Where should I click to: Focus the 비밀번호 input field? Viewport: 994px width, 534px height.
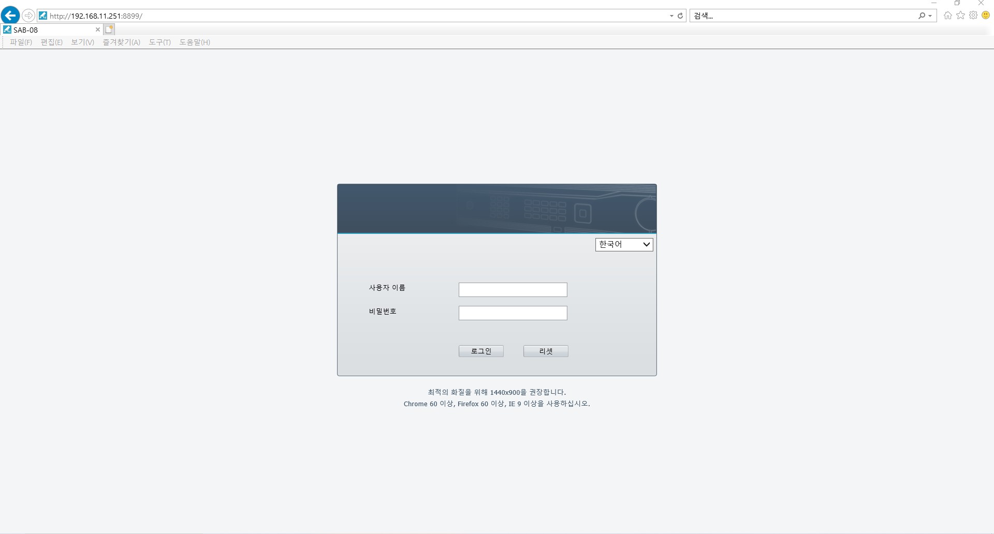pyautogui.click(x=513, y=313)
